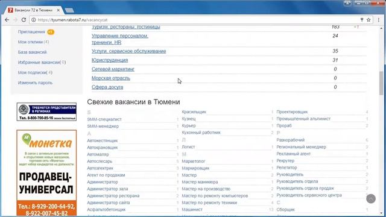Open Мастер на производство vacancies
The width and height of the screenshot is (386, 217).
click(206, 189)
